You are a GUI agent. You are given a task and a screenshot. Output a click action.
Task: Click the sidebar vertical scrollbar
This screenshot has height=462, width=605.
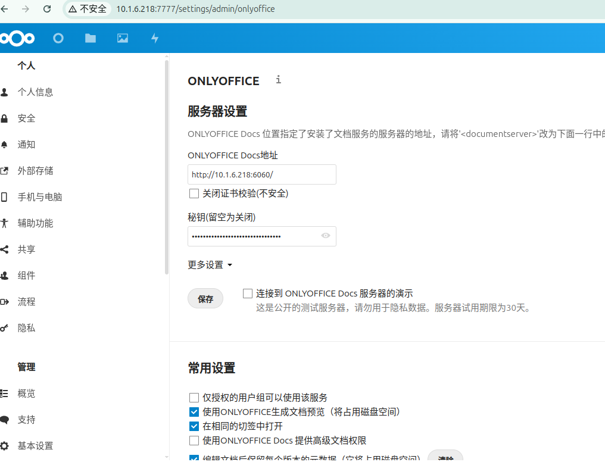tap(167, 167)
